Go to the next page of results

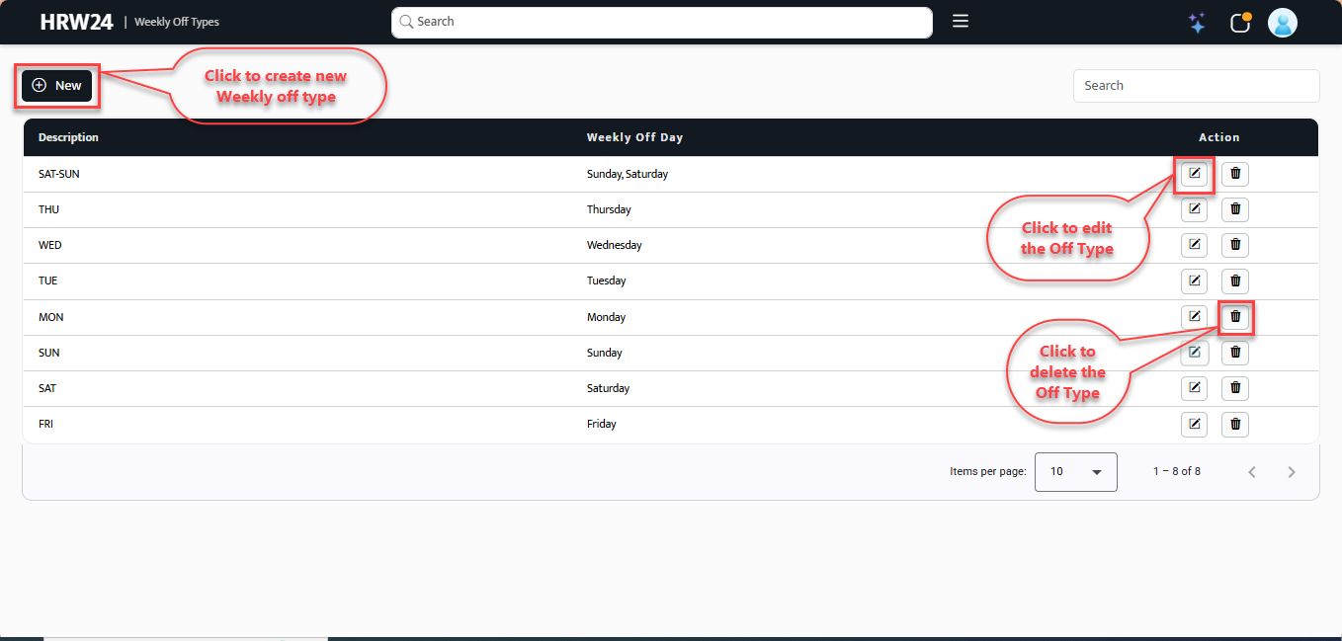click(x=1291, y=472)
